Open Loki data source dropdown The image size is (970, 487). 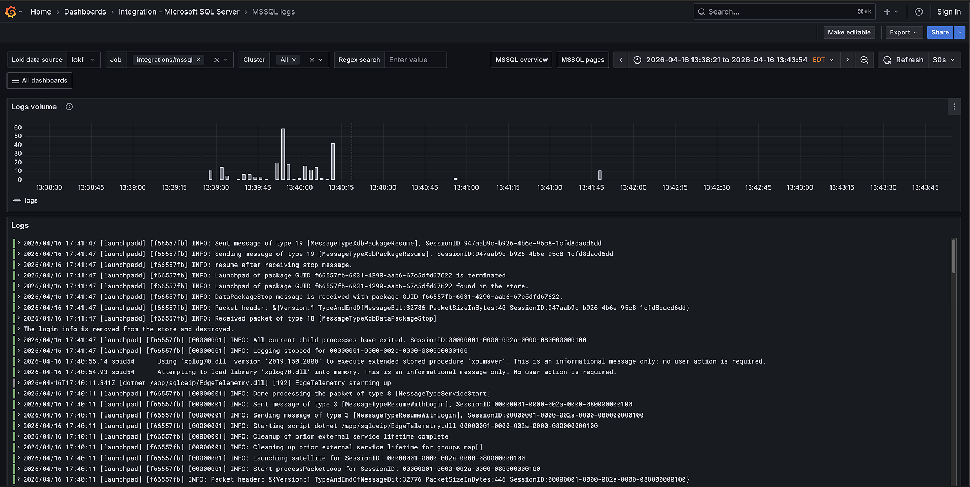pos(84,60)
